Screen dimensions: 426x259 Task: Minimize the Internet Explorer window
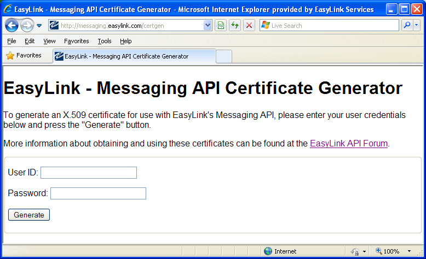(391, 9)
